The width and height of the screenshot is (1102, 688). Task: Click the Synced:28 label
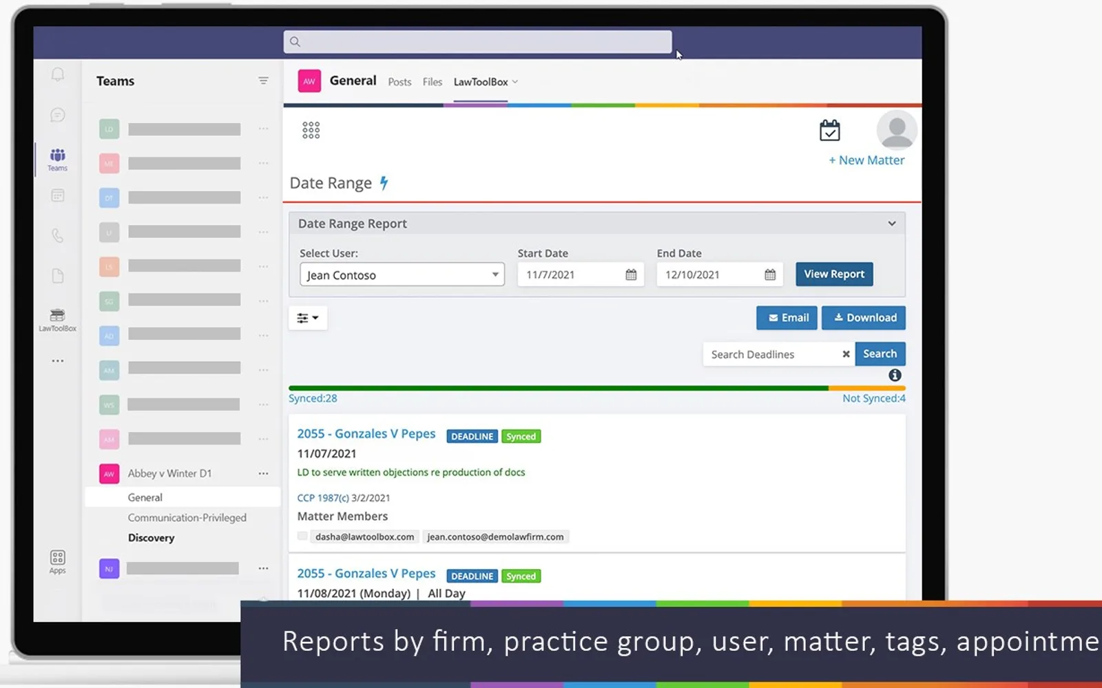pos(313,398)
